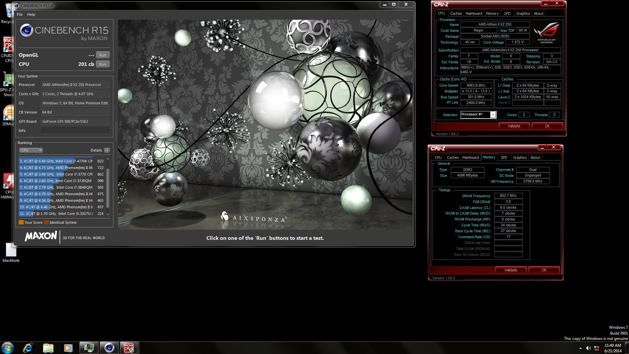Switch to Task Manager on taskbar
629x354 pixels.
[x=89, y=348]
